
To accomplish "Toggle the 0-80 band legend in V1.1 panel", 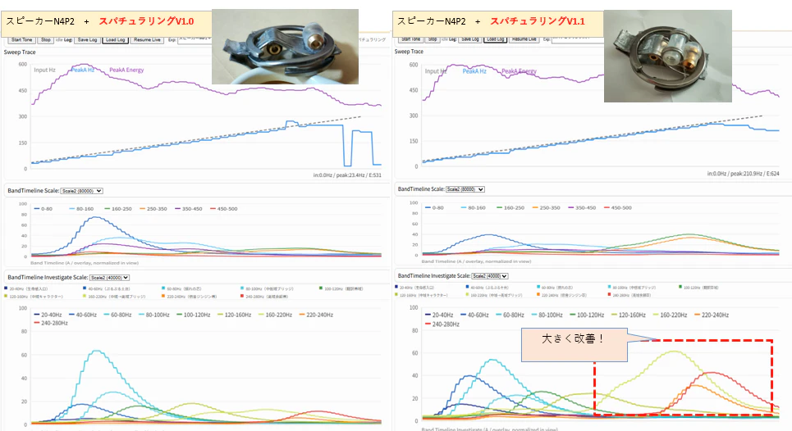I will tap(434, 207).
